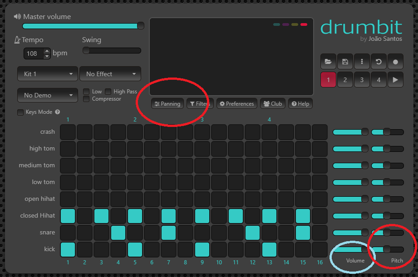The width and height of the screenshot is (418, 277).
Task: Enable the High Pass checkbox
Action: tap(108, 92)
